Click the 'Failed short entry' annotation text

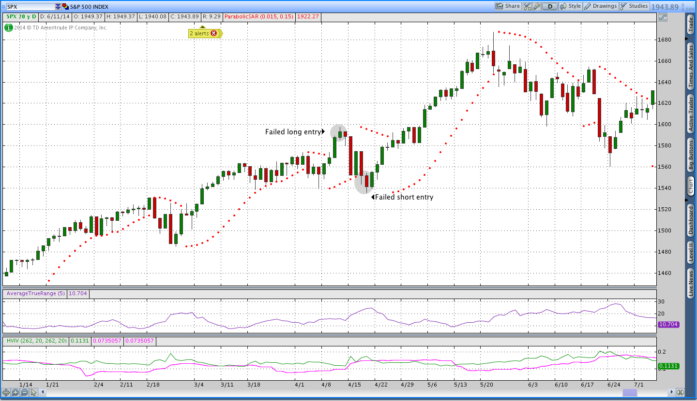[404, 197]
